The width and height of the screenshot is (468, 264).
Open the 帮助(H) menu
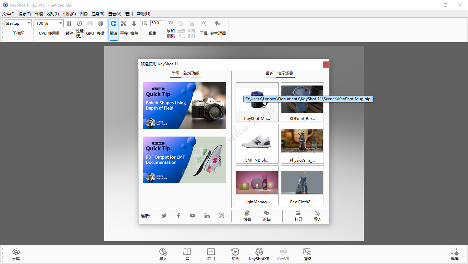point(143,14)
